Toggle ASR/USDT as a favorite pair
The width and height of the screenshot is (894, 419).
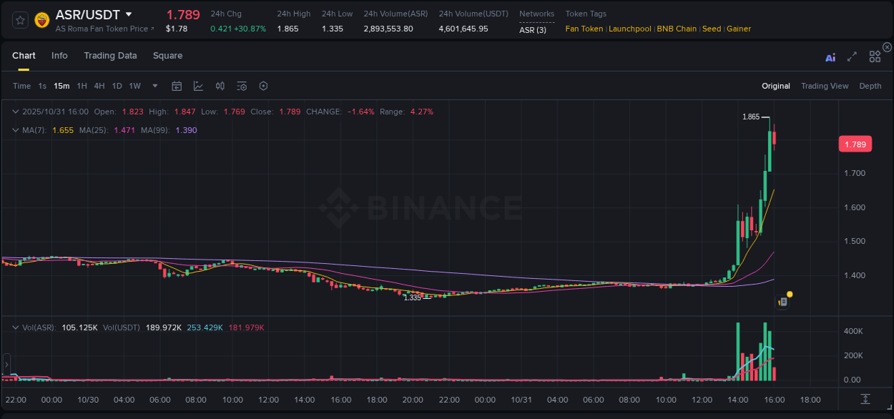(19, 19)
